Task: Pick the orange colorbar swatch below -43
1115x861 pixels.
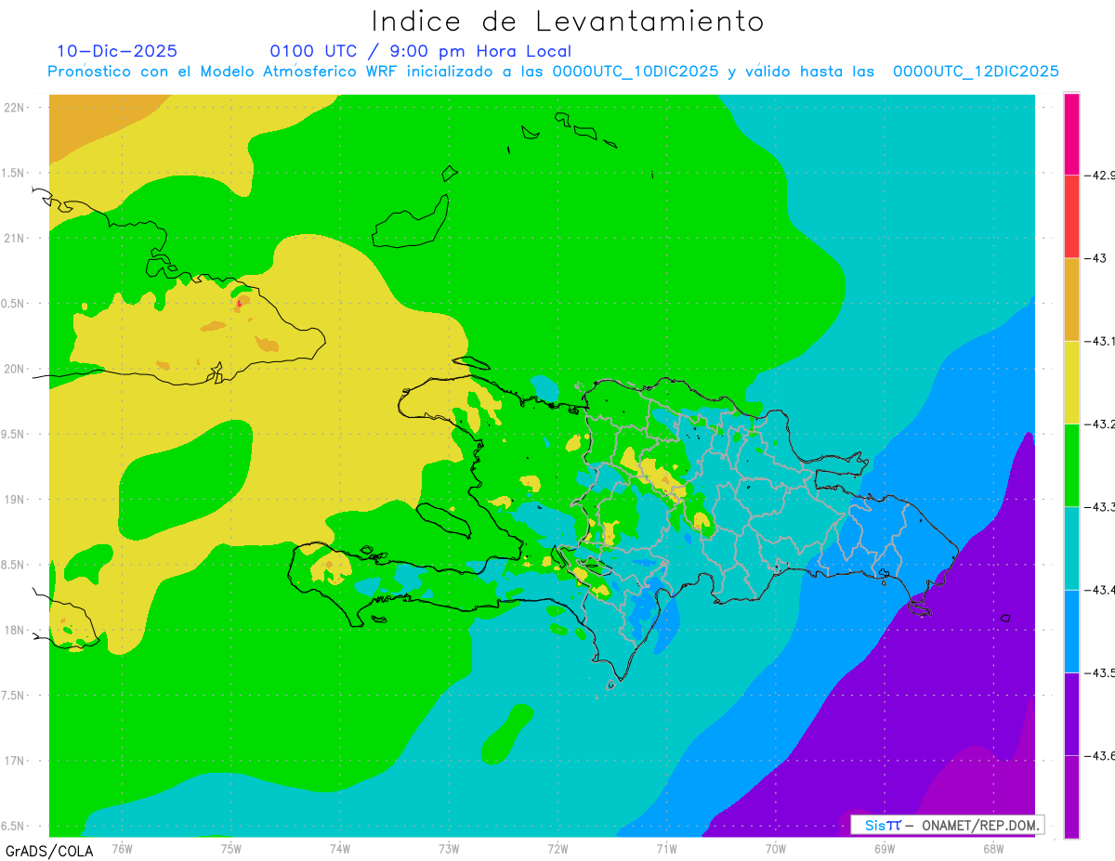Action: pos(1071,299)
